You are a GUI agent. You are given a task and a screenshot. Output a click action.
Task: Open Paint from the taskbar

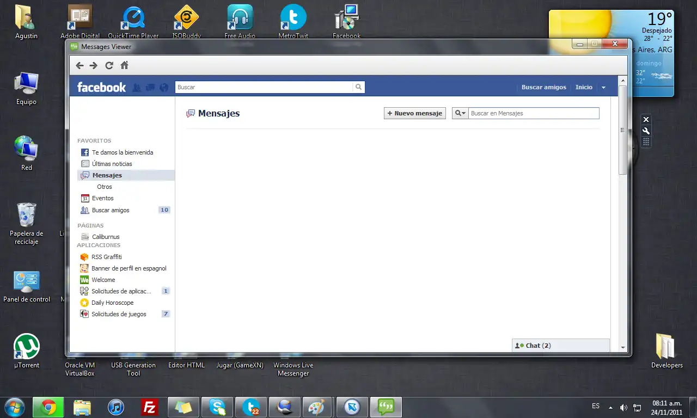(318, 407)
